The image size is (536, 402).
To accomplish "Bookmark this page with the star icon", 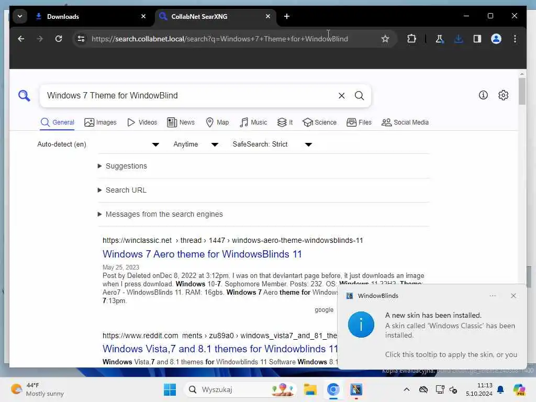I will (385, 39).
